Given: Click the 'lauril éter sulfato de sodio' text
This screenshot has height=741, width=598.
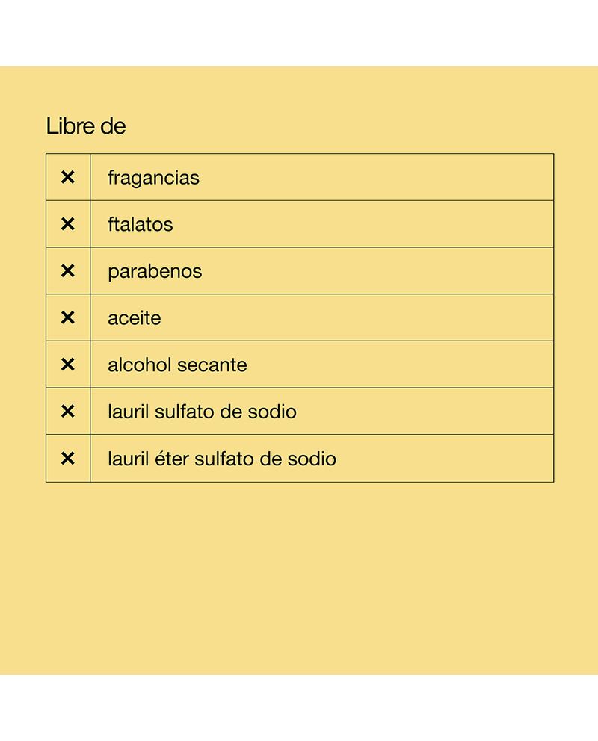Looking at the screenshot, I should click(x=222, y=459).
